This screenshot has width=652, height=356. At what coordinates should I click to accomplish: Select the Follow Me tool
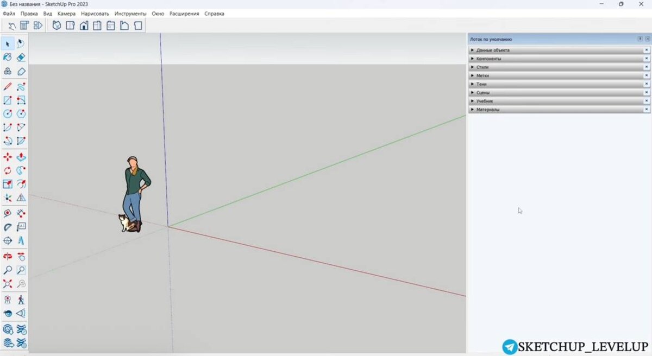point(21,170)
